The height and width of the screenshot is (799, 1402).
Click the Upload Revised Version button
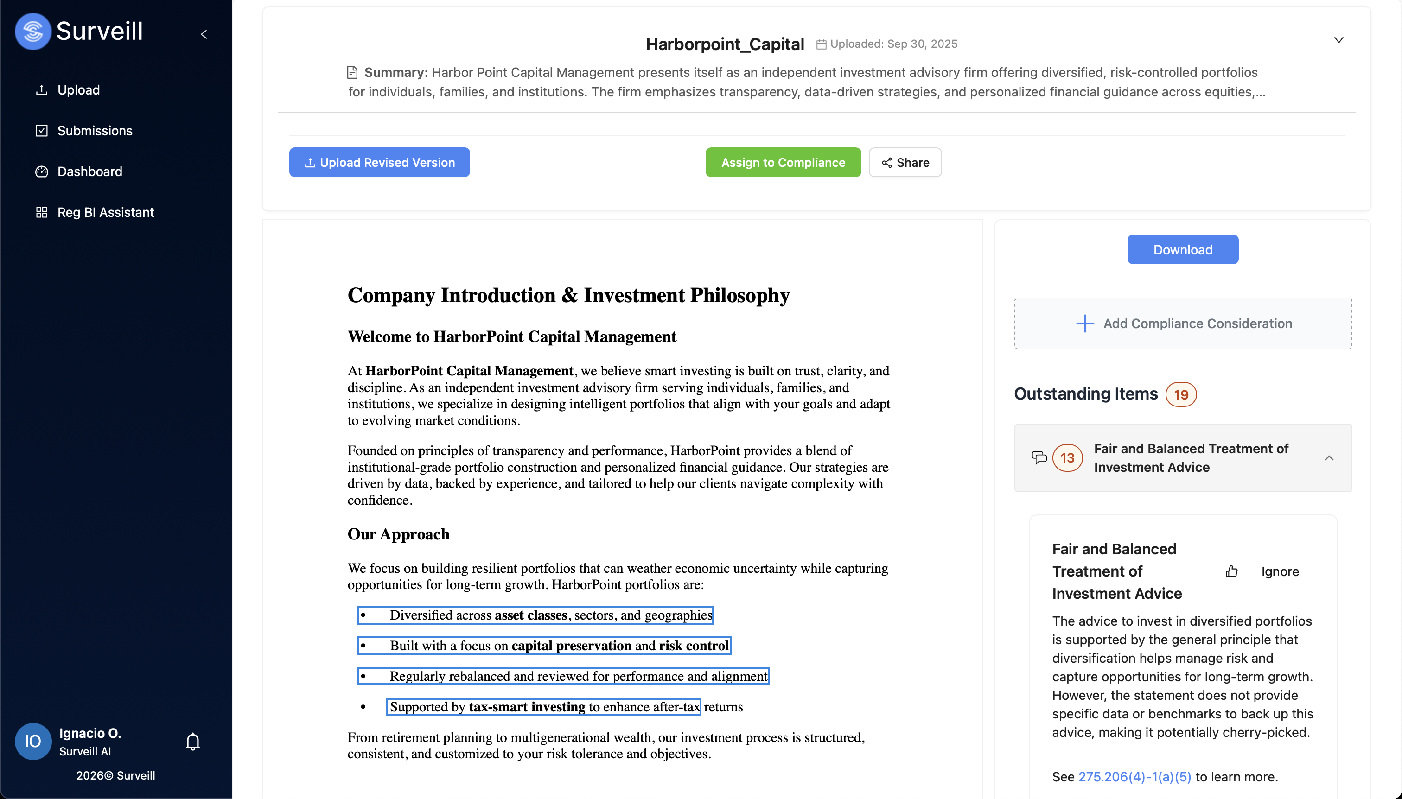pyautogui.click(x=379, y=162)
